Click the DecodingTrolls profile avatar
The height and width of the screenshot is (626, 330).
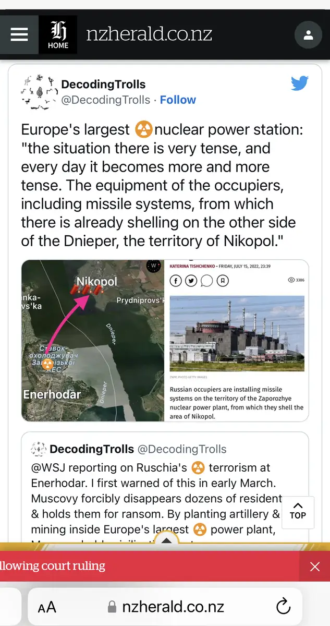pos(38,92)
